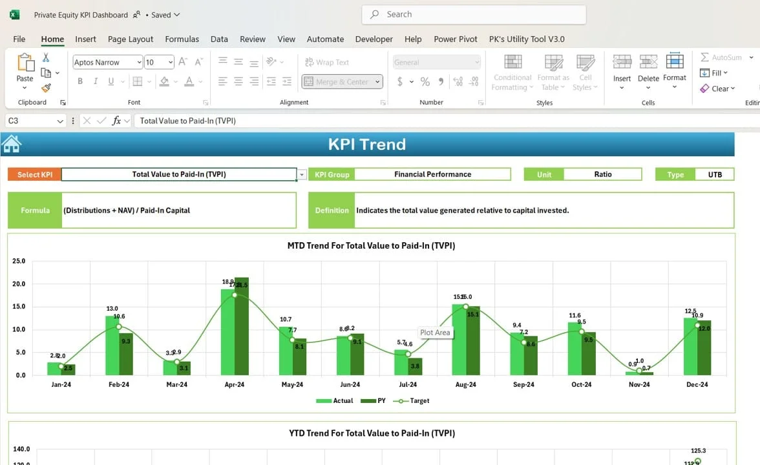Click the Fill Color paint bucket swatch
The width and height of the screenshot is (760, 465).
164,81
